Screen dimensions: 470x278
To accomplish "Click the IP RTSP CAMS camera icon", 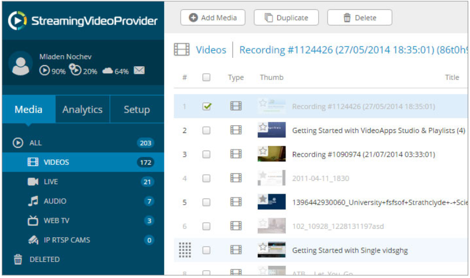I will [33, 240].
